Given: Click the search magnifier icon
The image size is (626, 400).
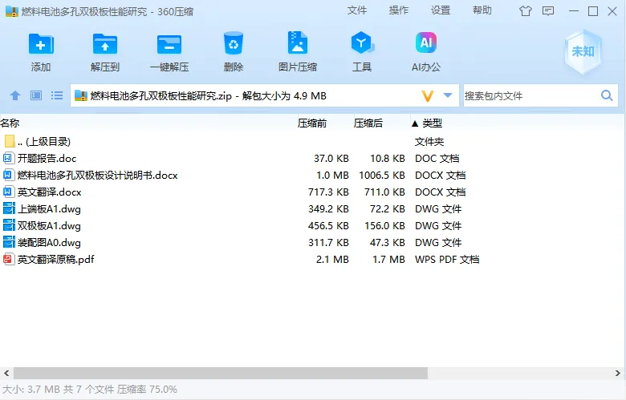Looking at the screenshot, I should point(607,95).
